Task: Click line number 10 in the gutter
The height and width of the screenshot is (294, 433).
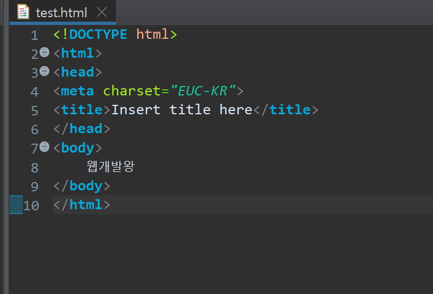Action: pyautogui.click(x=31, y=206)
